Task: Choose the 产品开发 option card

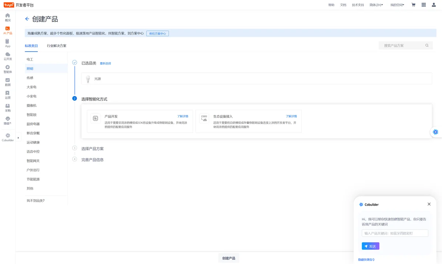Action: [140, 121]
